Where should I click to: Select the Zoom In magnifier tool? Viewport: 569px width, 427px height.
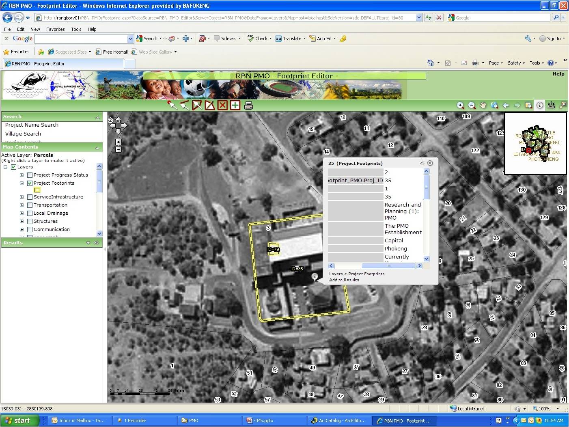point(461,106)
